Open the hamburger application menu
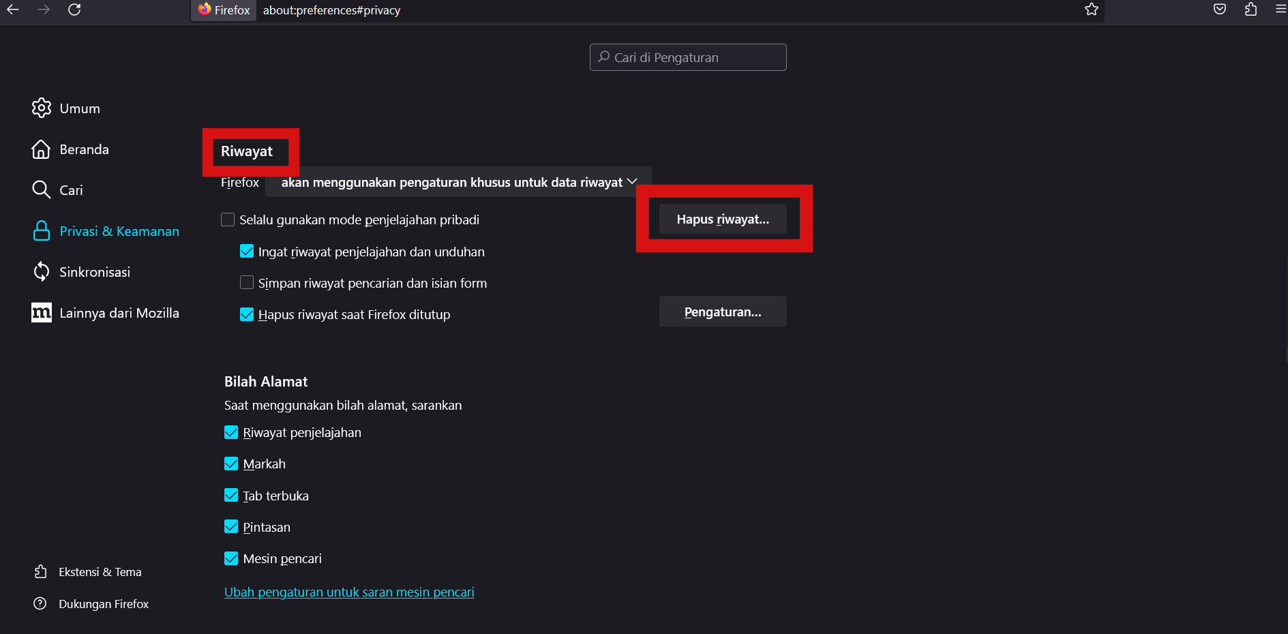The width and height of the screenshot is (1288, 634). point(1278,10)
